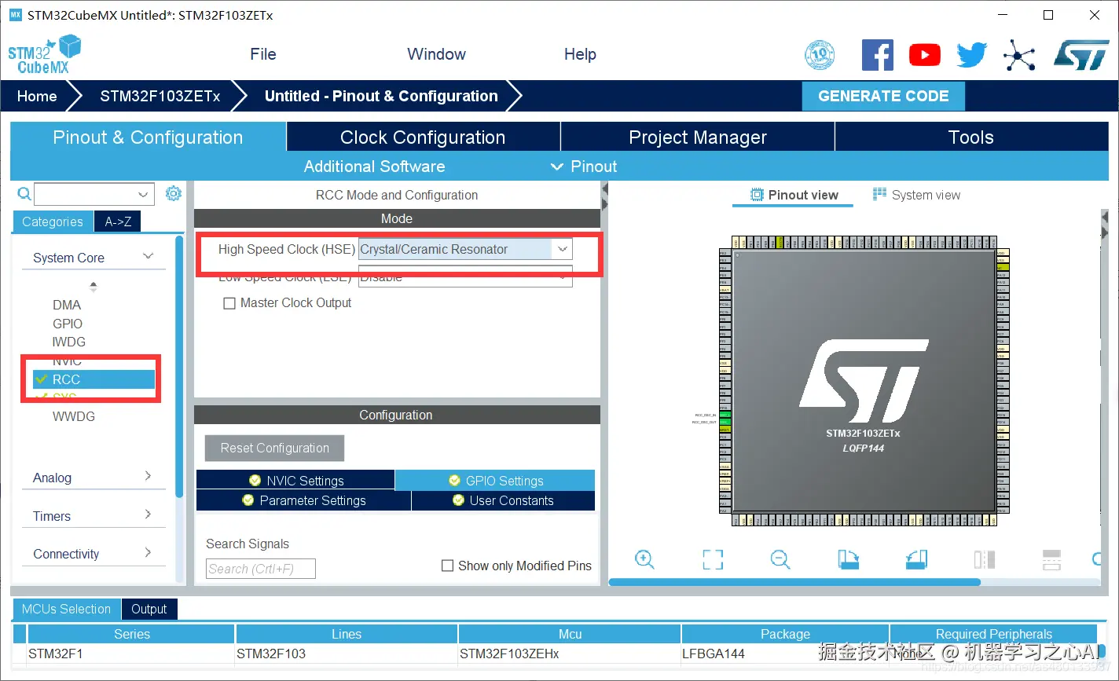Open the NVIC Settings tab

point(295,480)
